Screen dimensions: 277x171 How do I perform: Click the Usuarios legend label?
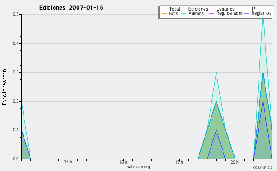click(225, 9)
